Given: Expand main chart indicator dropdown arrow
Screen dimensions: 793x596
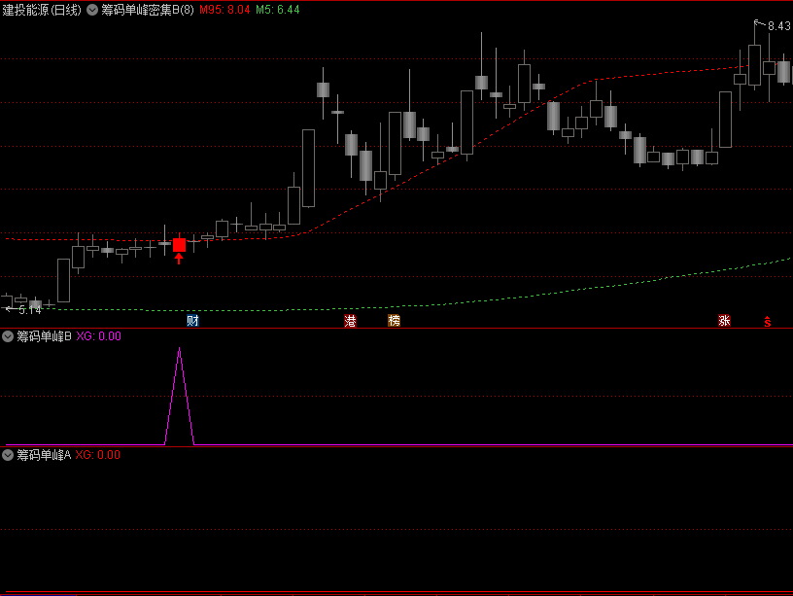Looking at the screenshot, I should pos(92,10).
